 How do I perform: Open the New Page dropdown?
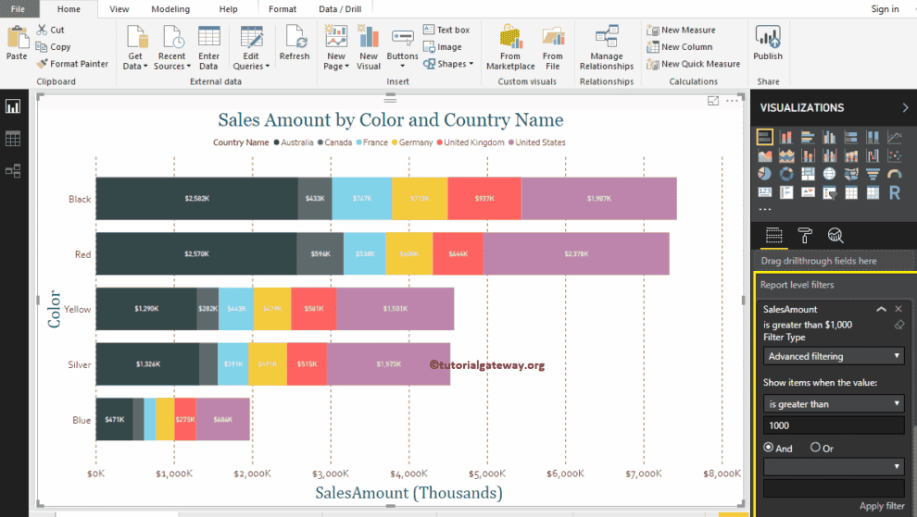tap(336, 61)
